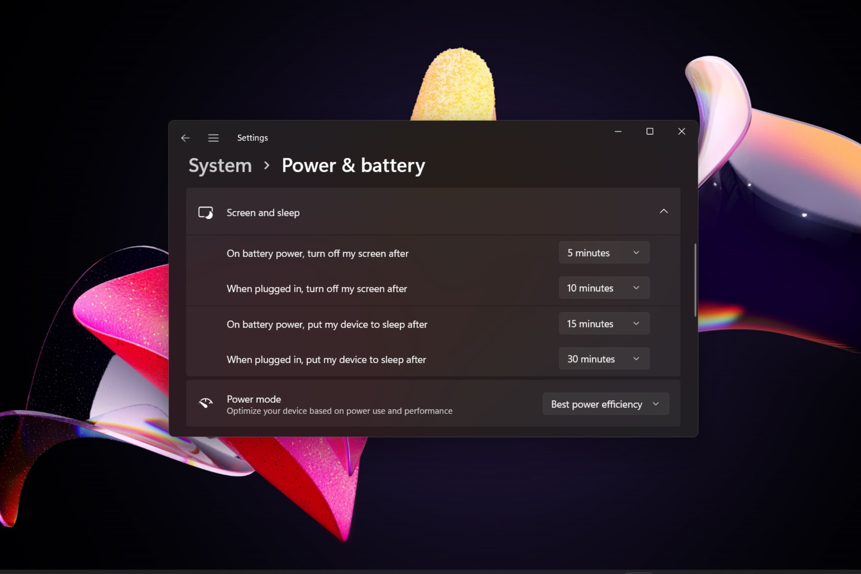The image size is (861, 574).
Task: Click the Screen and sleep section icon
Action: click(x=206, y=212)
